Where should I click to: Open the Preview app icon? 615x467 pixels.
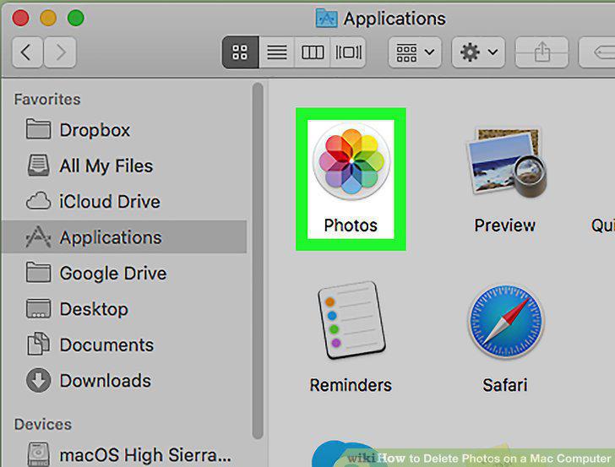point(506,162)
